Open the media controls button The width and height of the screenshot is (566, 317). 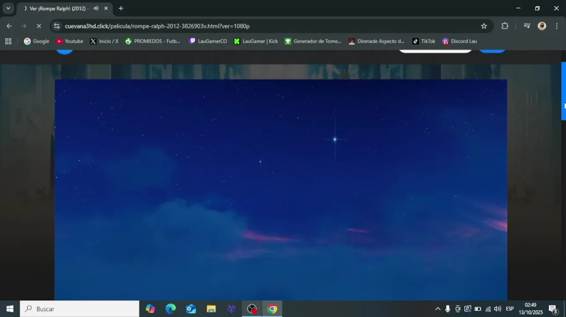527,26
